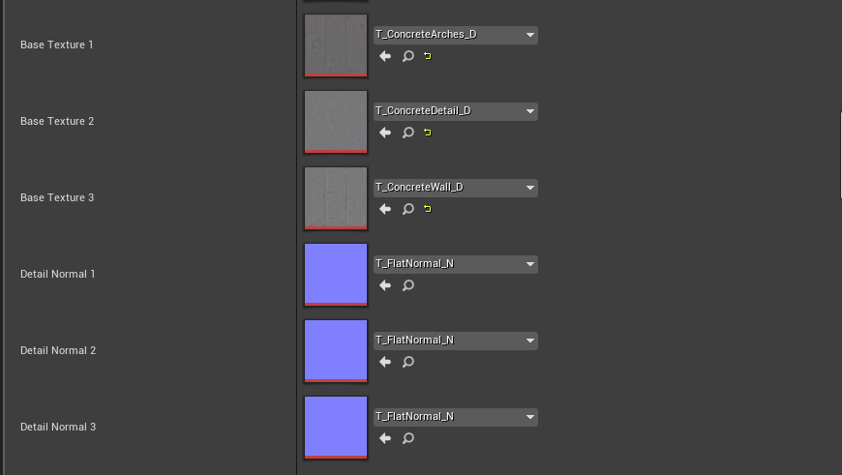
Task: Browse to T_ConcreteWall_D with magnifier icon
Action: (408, 209)
